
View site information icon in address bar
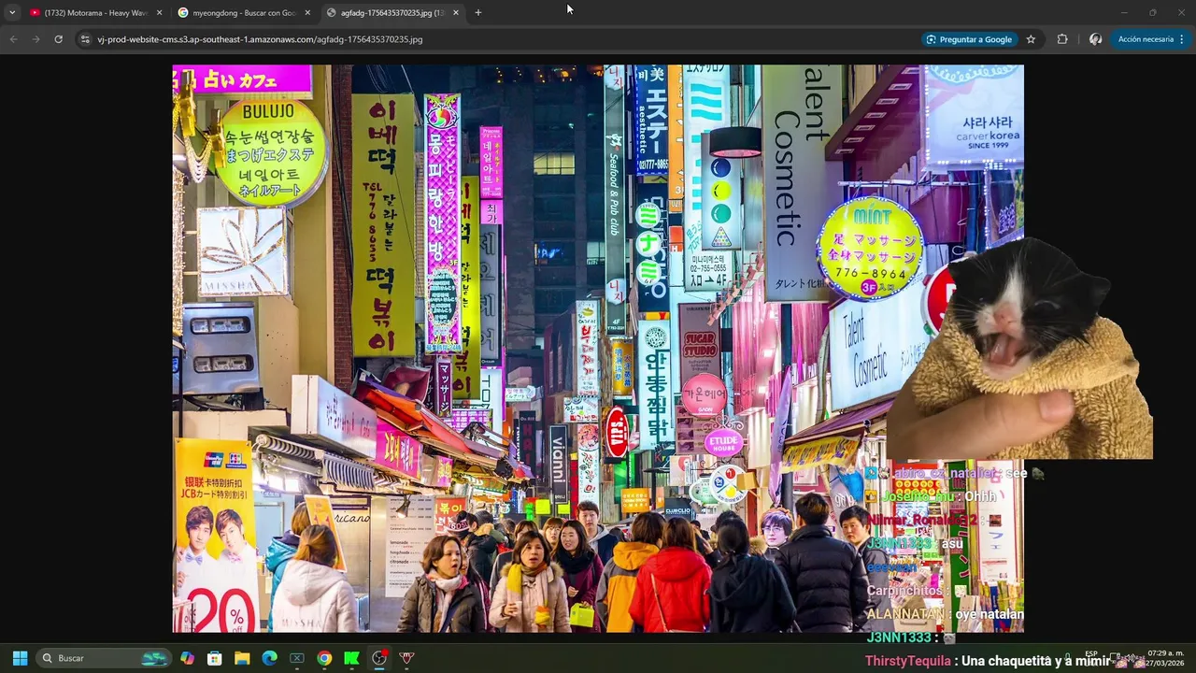click(85, 39)
